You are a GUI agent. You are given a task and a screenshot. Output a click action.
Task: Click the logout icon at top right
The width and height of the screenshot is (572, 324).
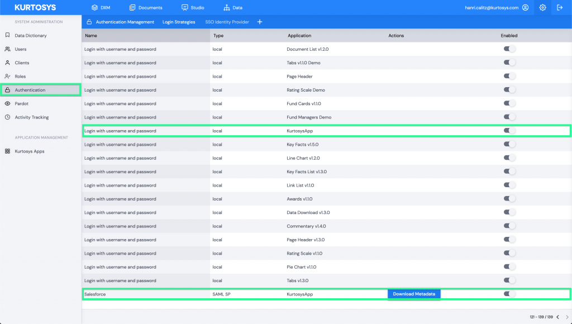point(560,8)
